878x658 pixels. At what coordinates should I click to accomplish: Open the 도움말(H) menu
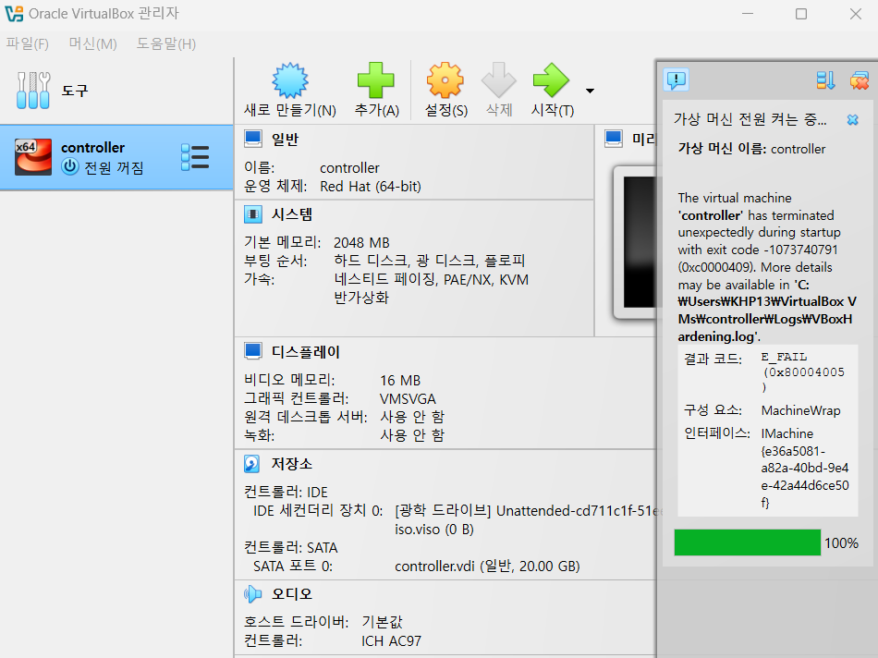(x=166, y=43)
